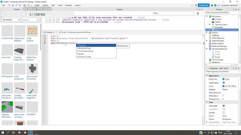
Task: Click the Color property swatch
Action: click(x=223, y=86)
